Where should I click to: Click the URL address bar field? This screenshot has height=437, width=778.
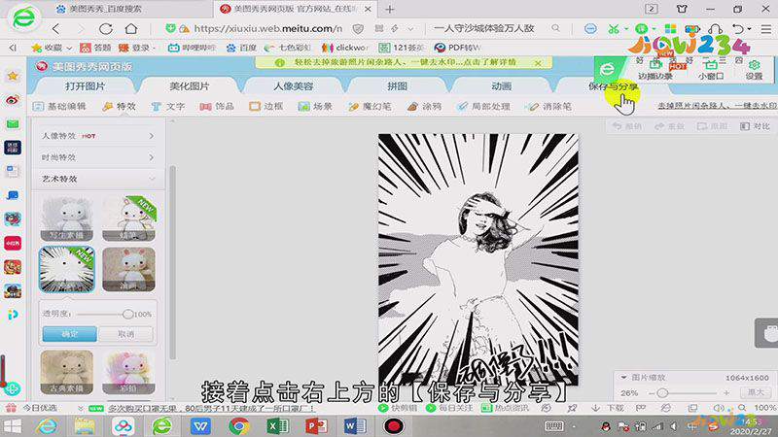tap(268, 29)
